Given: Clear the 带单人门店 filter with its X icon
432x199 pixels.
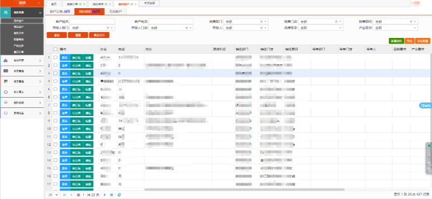Looking at the screenshot, I should [x=186, y=28].
